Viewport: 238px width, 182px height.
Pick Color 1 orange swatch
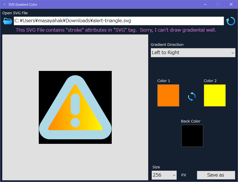[168, 95]
